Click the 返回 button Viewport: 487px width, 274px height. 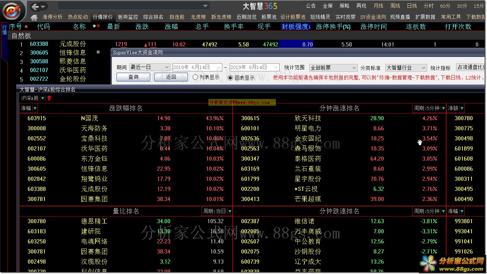coord(171,77)
